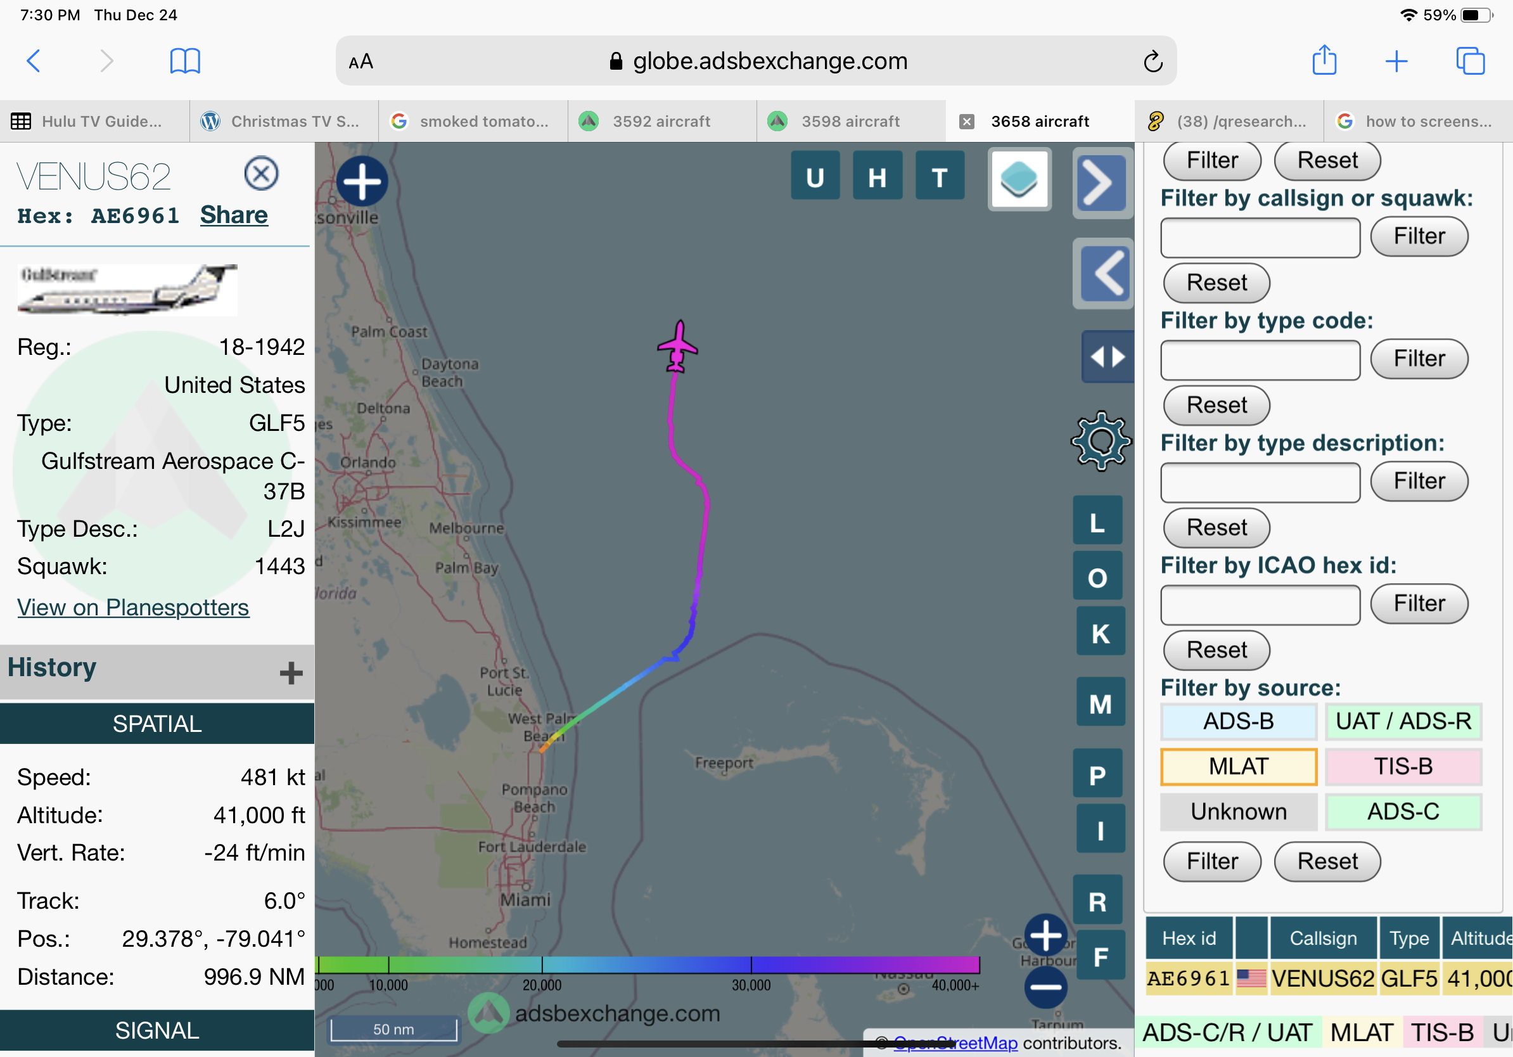The image size is (1513, 1057).
Task: Click the Gulfstream aircraft thumbnail photo
Action: coord(127,290)
